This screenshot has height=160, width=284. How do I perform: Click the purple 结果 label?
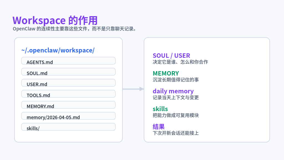159,127
